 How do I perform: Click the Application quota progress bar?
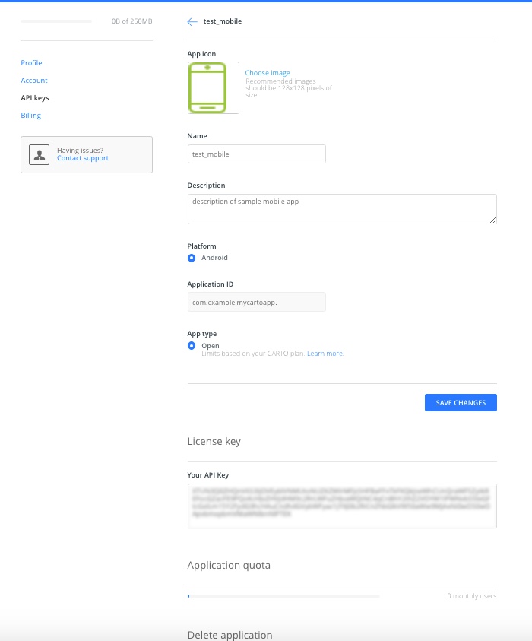click(x=283, y=596)
